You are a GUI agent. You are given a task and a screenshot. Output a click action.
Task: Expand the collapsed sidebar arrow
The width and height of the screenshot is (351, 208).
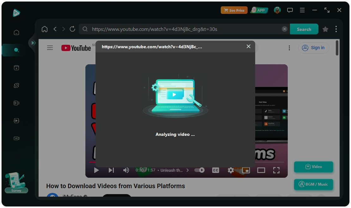click(33, 43)
